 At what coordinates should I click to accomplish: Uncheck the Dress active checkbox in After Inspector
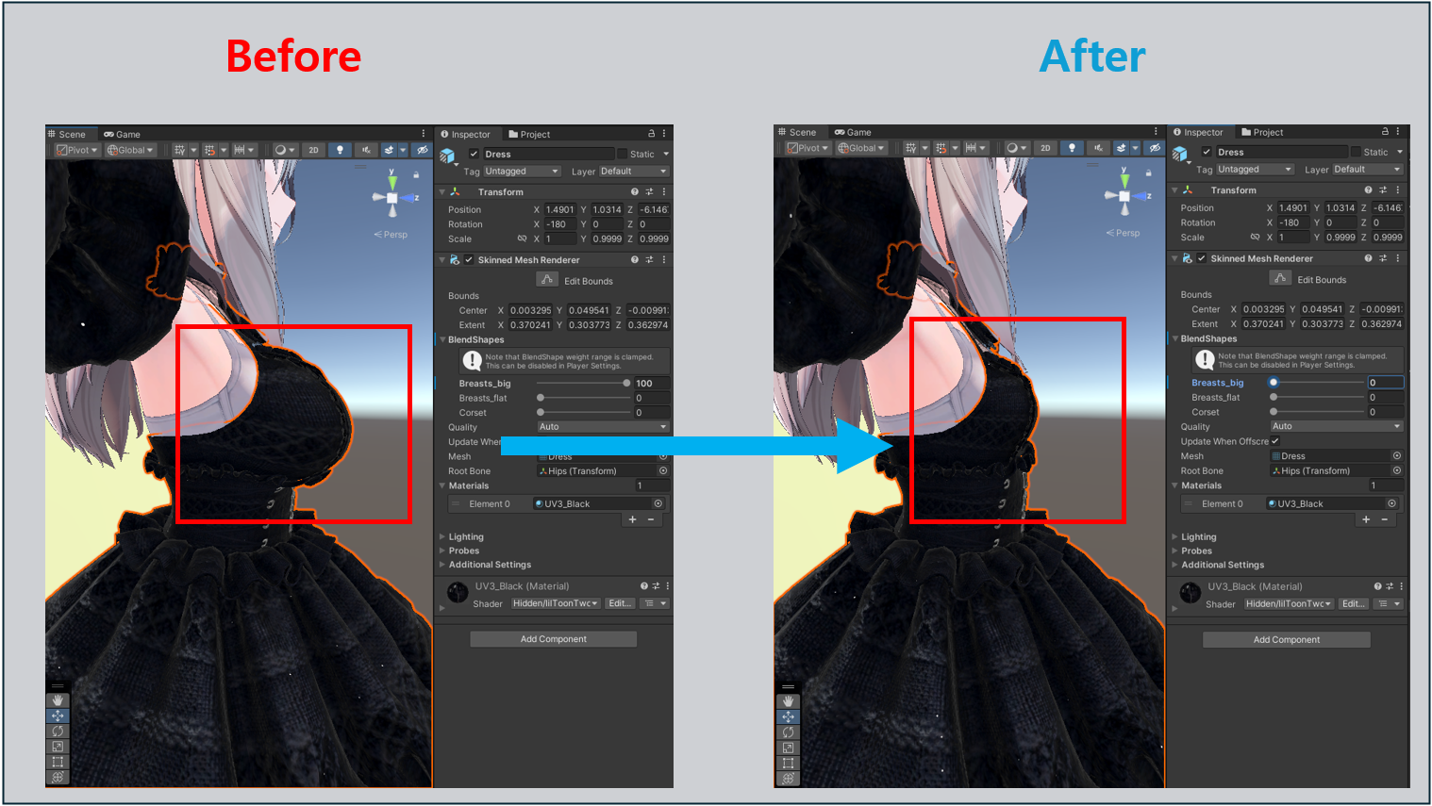tap(1207, 152)
